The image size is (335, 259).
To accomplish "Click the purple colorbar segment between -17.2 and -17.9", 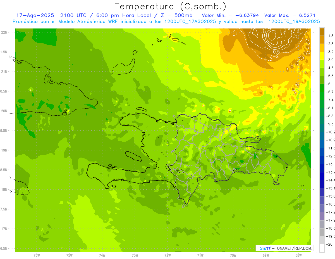I will point(322,216).
